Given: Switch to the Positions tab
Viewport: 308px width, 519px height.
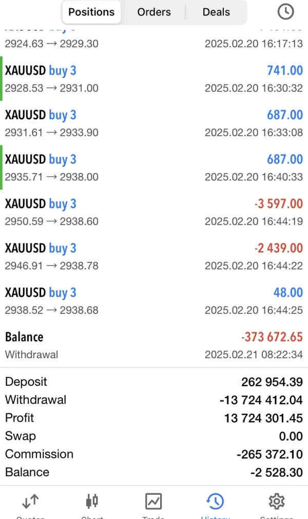Looking at the screenshot, I should click(91, 12).
